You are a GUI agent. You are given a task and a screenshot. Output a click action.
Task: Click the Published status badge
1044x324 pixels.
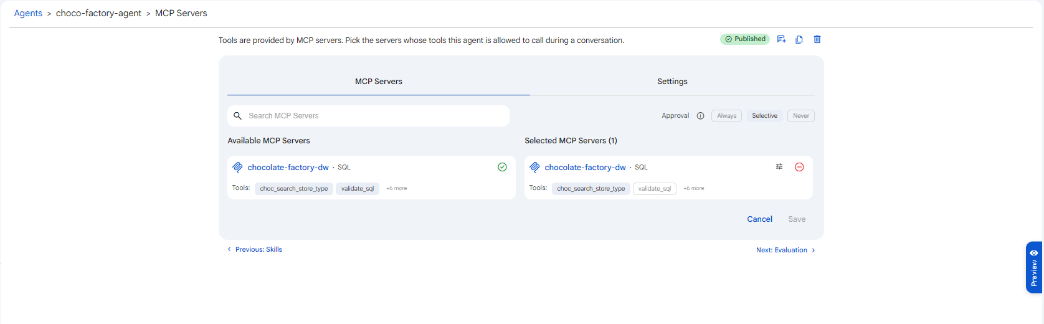745,39
